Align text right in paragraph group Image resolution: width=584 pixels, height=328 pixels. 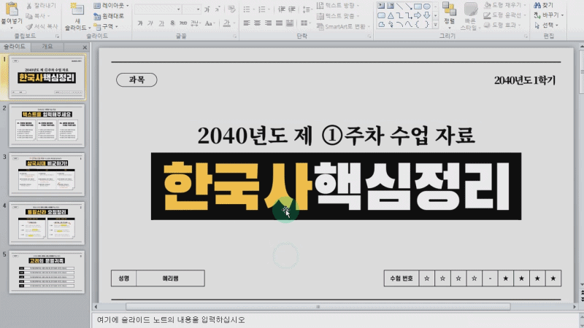[x=268, y=23]
